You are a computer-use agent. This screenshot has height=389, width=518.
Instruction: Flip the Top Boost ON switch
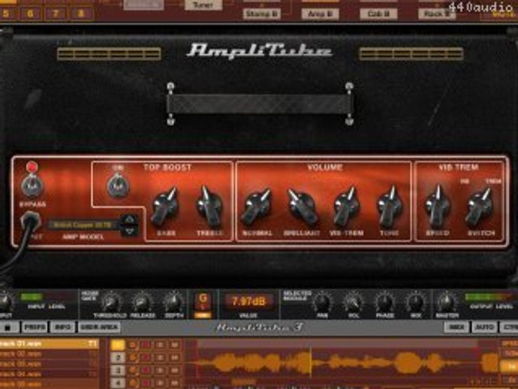(x=118, y=185)
